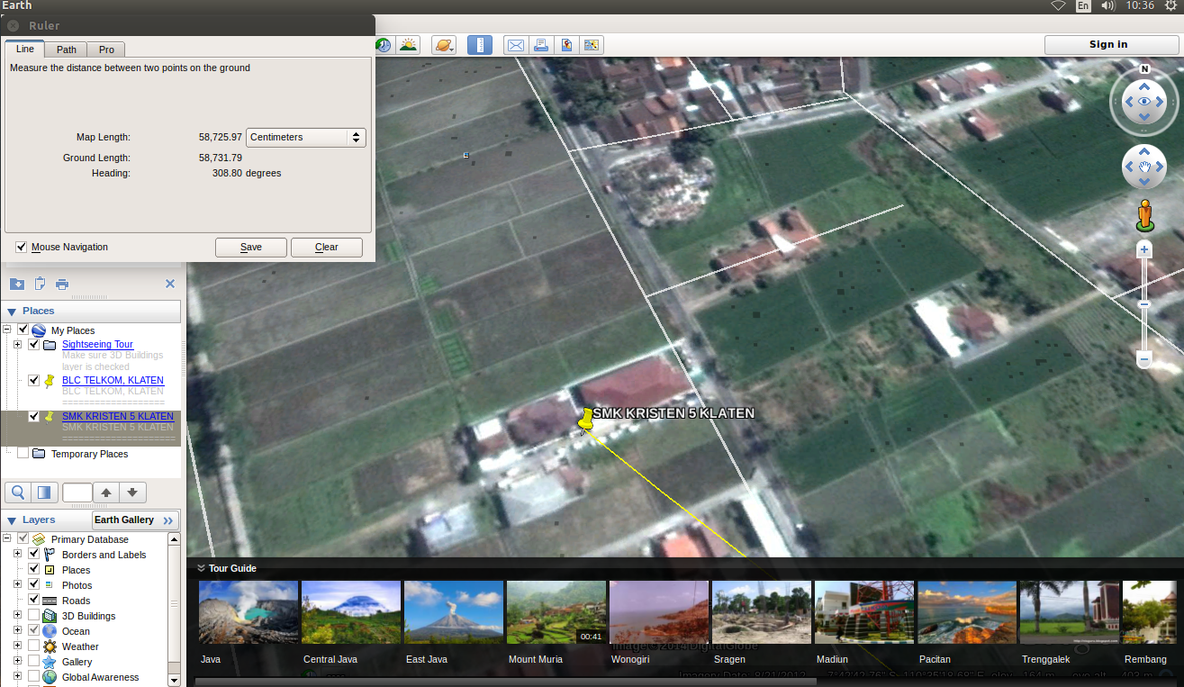This screenshot has width=1184, height=687.
Task: Open the planet switcher toolbar icon
Action: point(444,45)
